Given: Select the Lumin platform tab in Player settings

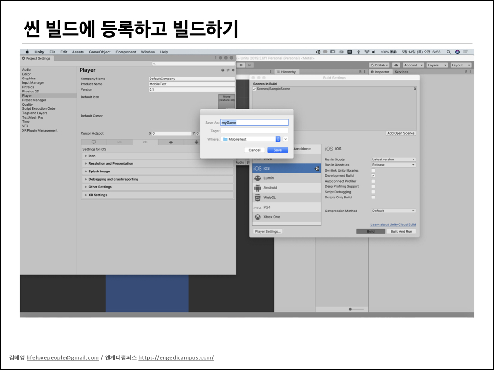Looking at the screenshot, I should tap(171, 142).
